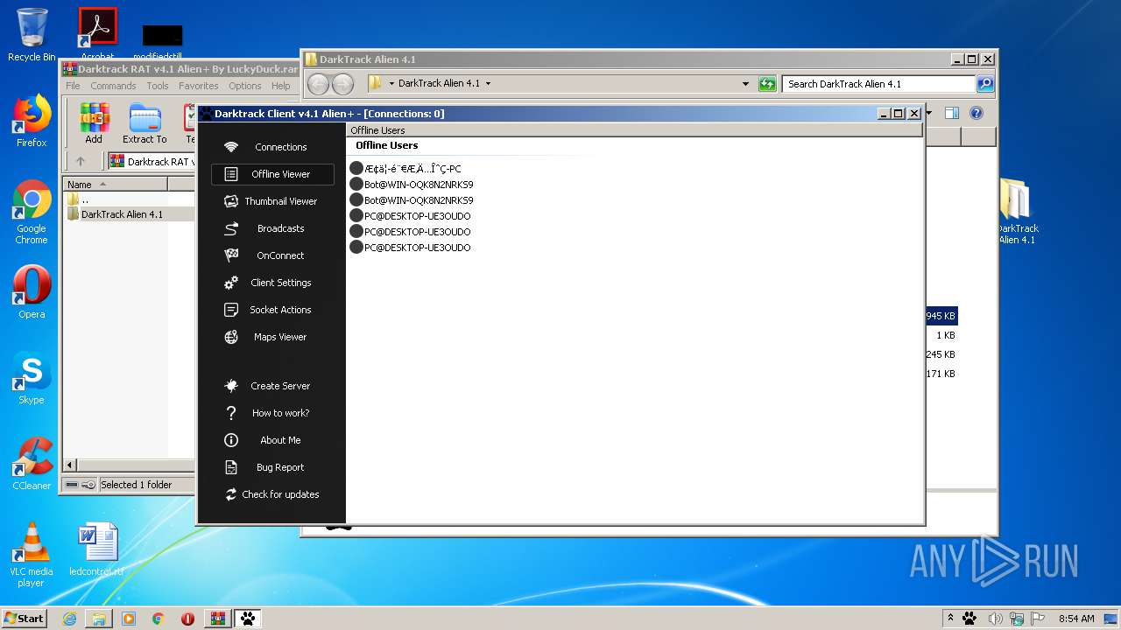The height and width of the screenshot is (630, 1121).
Task: Open Socket Actions
Action: pyautogui.click(x=272, y=310)
